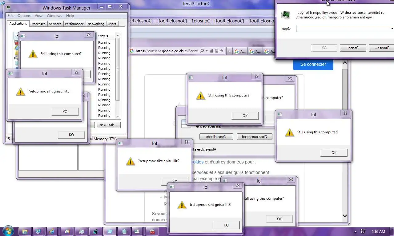Click the red toolbox taskbar icon
This screenshot has height=236, width=394.
pyautogui.click(x=152, y=231)
